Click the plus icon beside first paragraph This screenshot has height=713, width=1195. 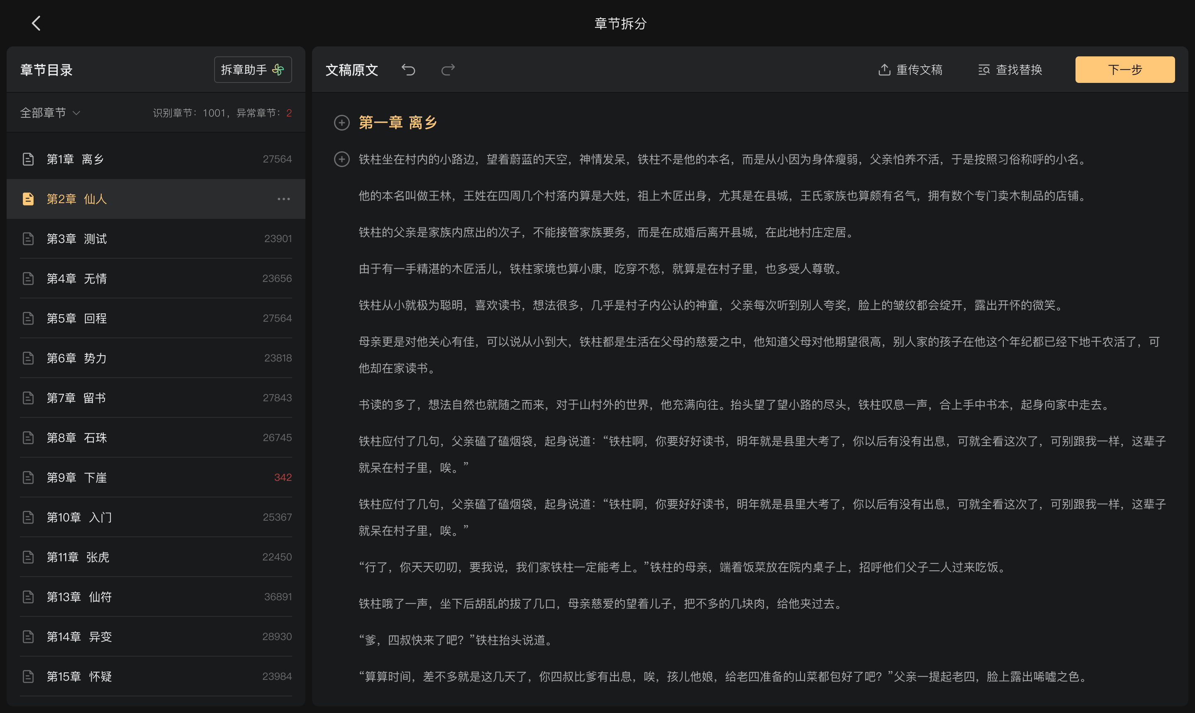pos(341,159)
